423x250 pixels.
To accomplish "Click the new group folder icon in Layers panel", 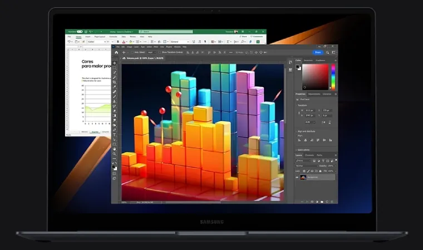I will [x=322, y=202].
